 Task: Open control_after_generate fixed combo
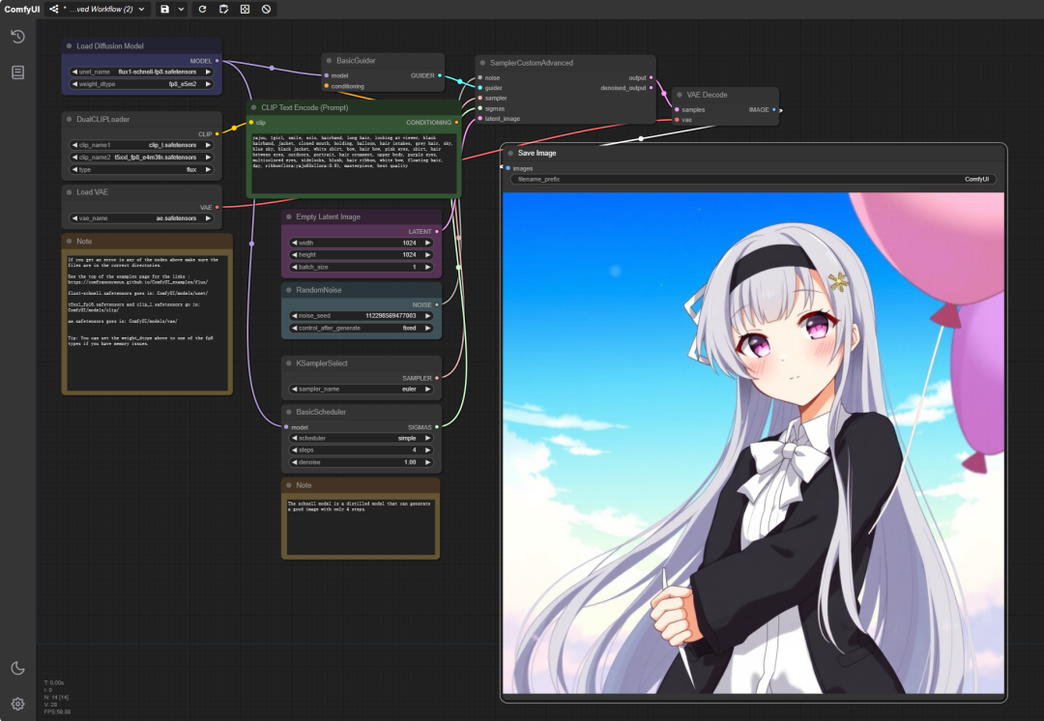361,329
